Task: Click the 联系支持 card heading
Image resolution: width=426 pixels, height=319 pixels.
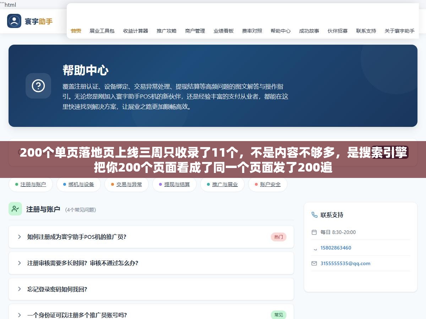Action: point(332,215)
